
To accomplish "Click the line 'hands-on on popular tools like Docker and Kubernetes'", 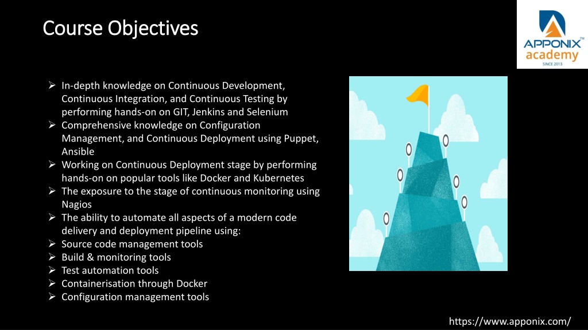I will pyautogui.click(x=183, y=178).
